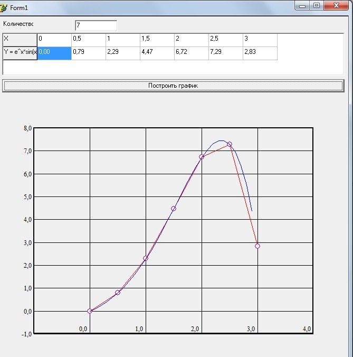353x357 pixels.
Task: Select Y cell with value 0,79
Action: (x=89, y=53)
